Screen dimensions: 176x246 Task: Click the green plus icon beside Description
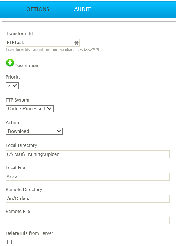point(10,63)
